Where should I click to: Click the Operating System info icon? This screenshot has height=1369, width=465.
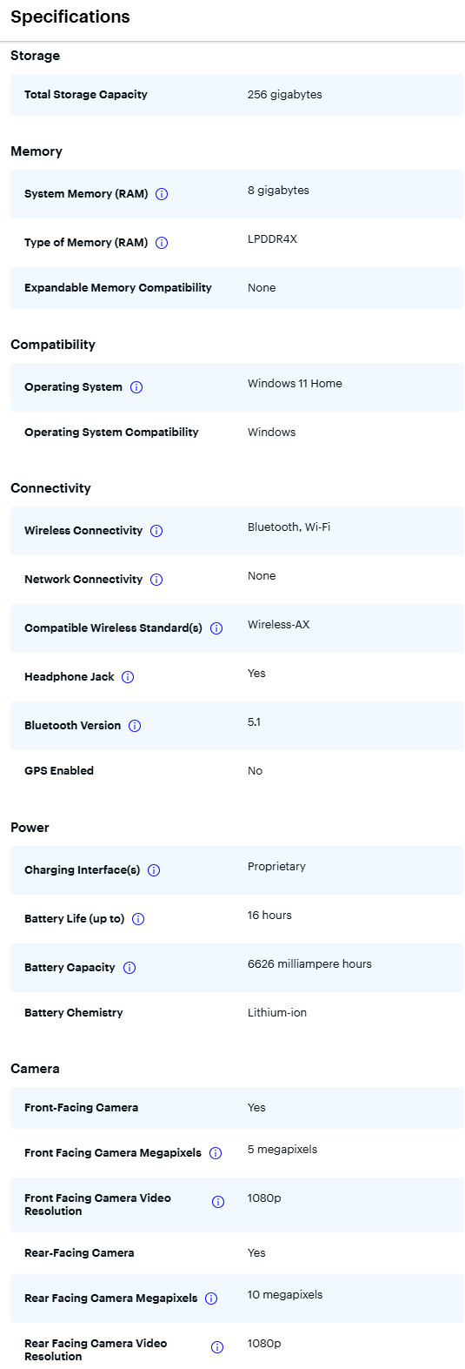(x=136, y=387)
